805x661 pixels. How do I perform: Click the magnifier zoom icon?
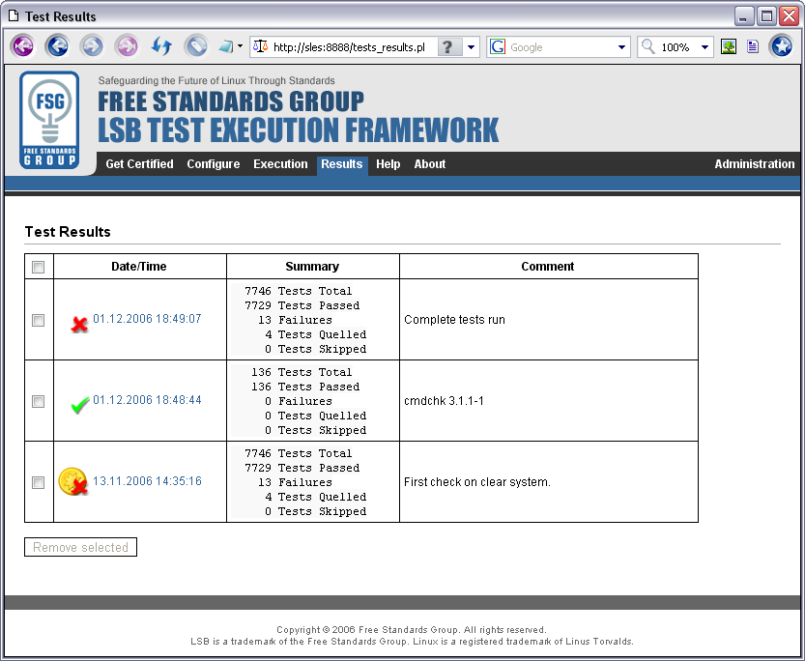648,46
